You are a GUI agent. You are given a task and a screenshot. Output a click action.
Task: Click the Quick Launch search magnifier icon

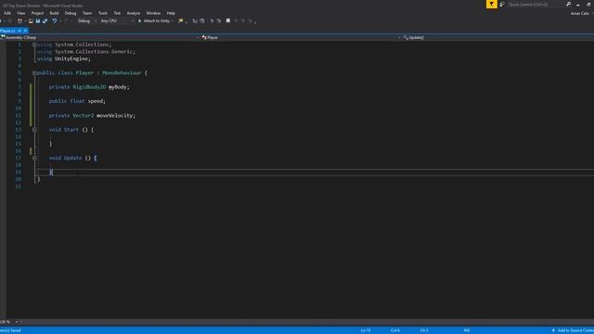tap(568, 4)
